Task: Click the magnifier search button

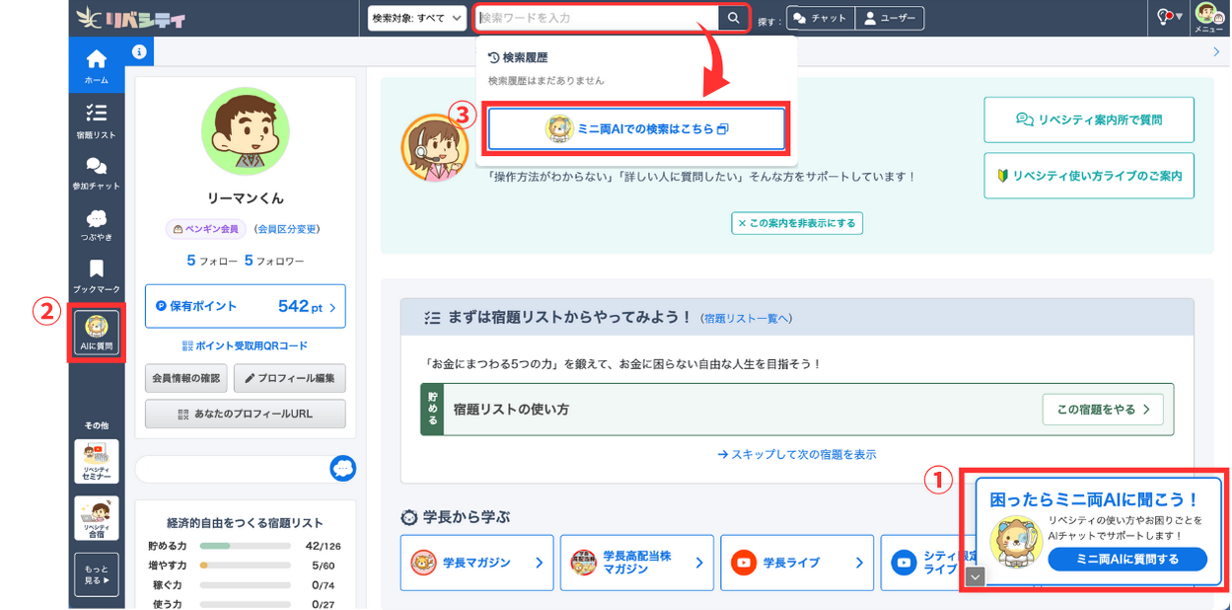Action: pos(733,18)
